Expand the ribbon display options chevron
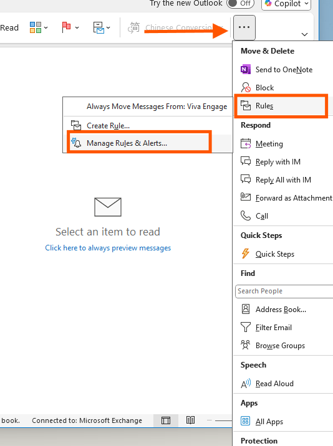 point(304,34)
